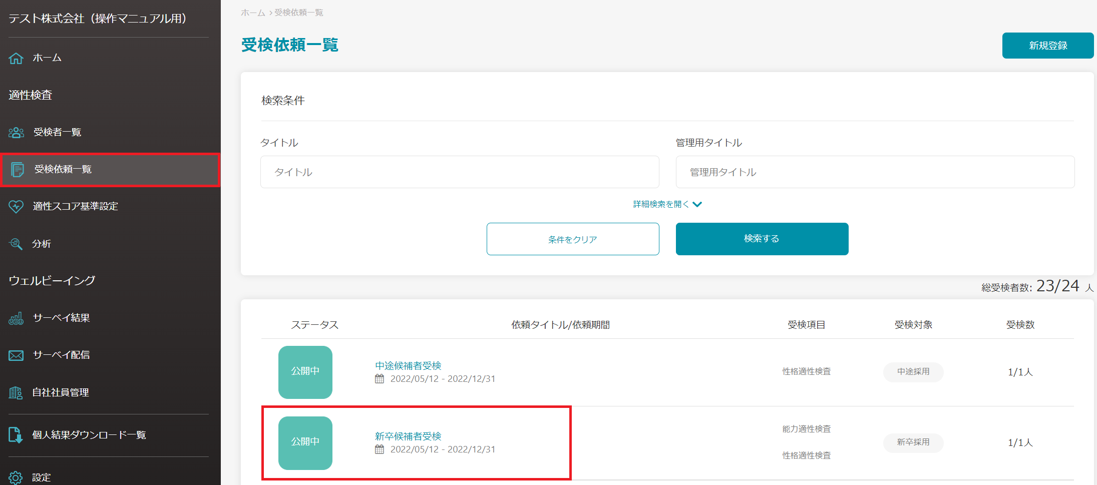Click the 検索する search button
Viewport: 1097px width, 485px height.
tap(762, 239)
